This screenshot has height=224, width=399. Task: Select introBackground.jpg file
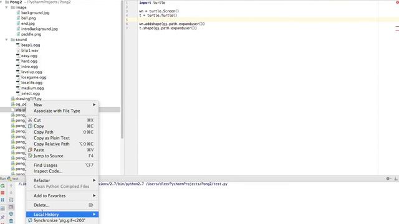point(39,29)
